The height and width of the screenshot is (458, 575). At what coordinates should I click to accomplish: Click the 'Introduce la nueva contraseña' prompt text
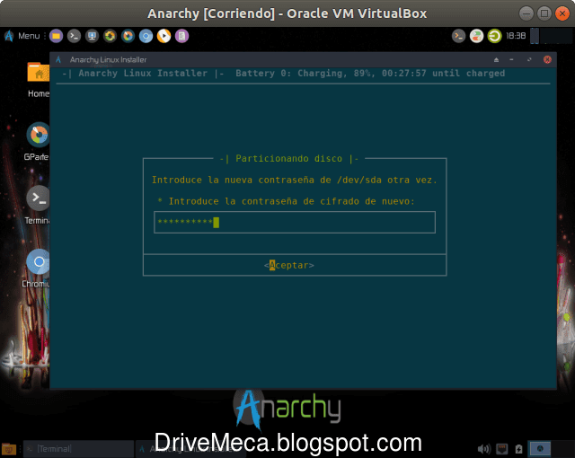pyautogui.click(x=295, y=180)
